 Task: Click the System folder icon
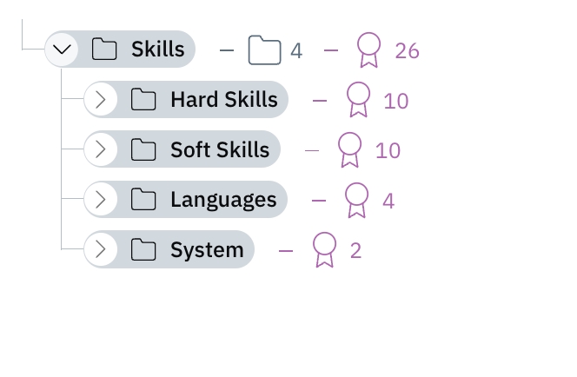coord(143,250)
